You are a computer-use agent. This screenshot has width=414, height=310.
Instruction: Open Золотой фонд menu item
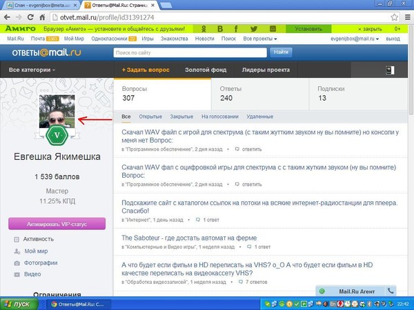click(x=206, y=70)
